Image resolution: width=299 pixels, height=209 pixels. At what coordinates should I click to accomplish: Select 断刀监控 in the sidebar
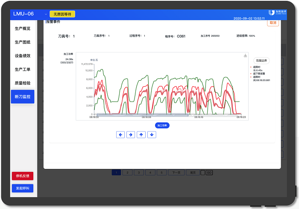click(23, 97)
